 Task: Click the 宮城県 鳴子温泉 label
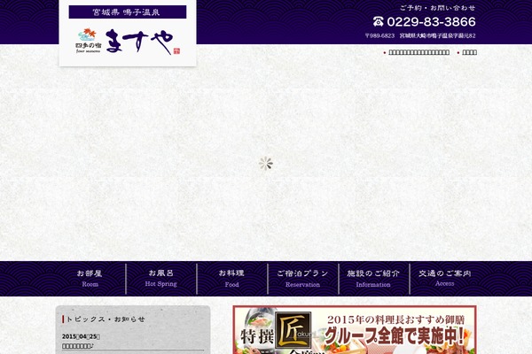point(128,12)
